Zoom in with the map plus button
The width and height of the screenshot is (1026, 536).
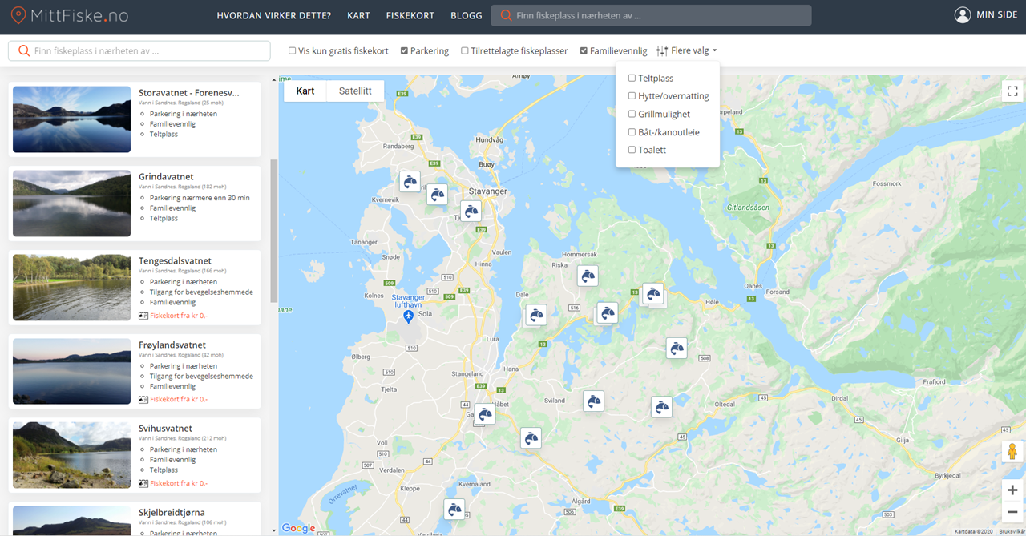coord(1012,490)
